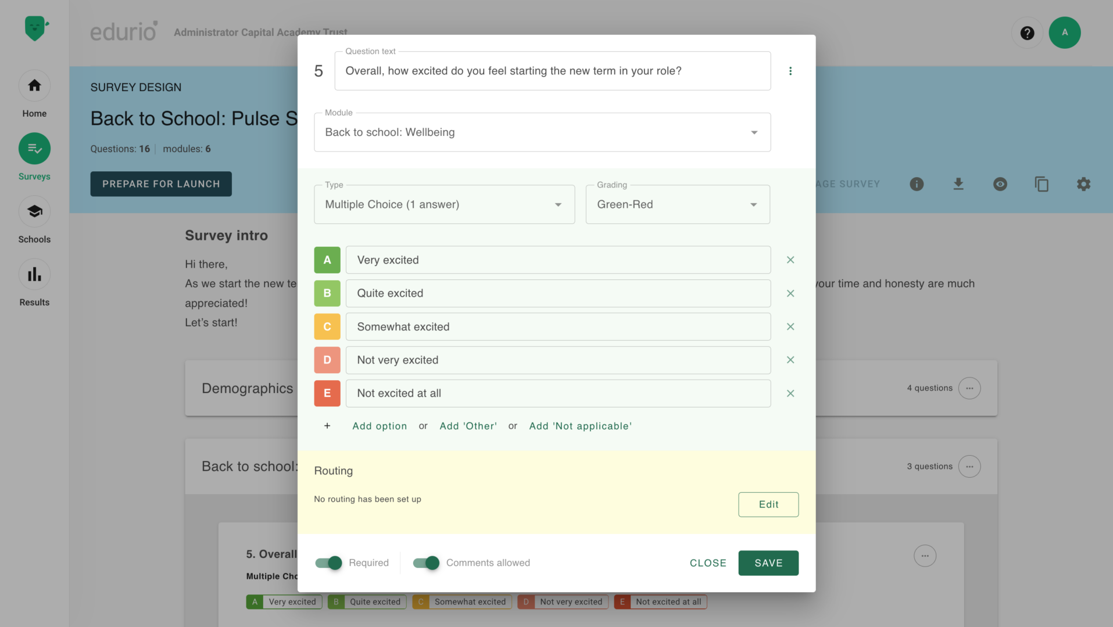Open the question options three-dot menu
Screen dimensions: 1113x627
pyautogui.click(x=790, y=71)
